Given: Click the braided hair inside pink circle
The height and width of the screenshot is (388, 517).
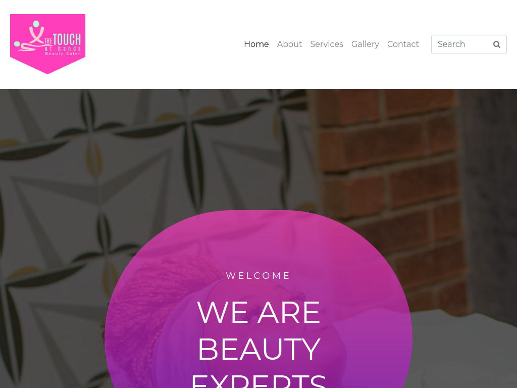Looking at the screenshot, I should (x=138, y=307).
